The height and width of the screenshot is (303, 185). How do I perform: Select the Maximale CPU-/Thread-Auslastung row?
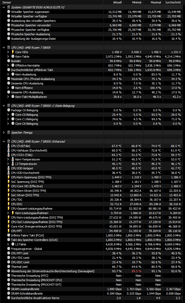point(91,79)
